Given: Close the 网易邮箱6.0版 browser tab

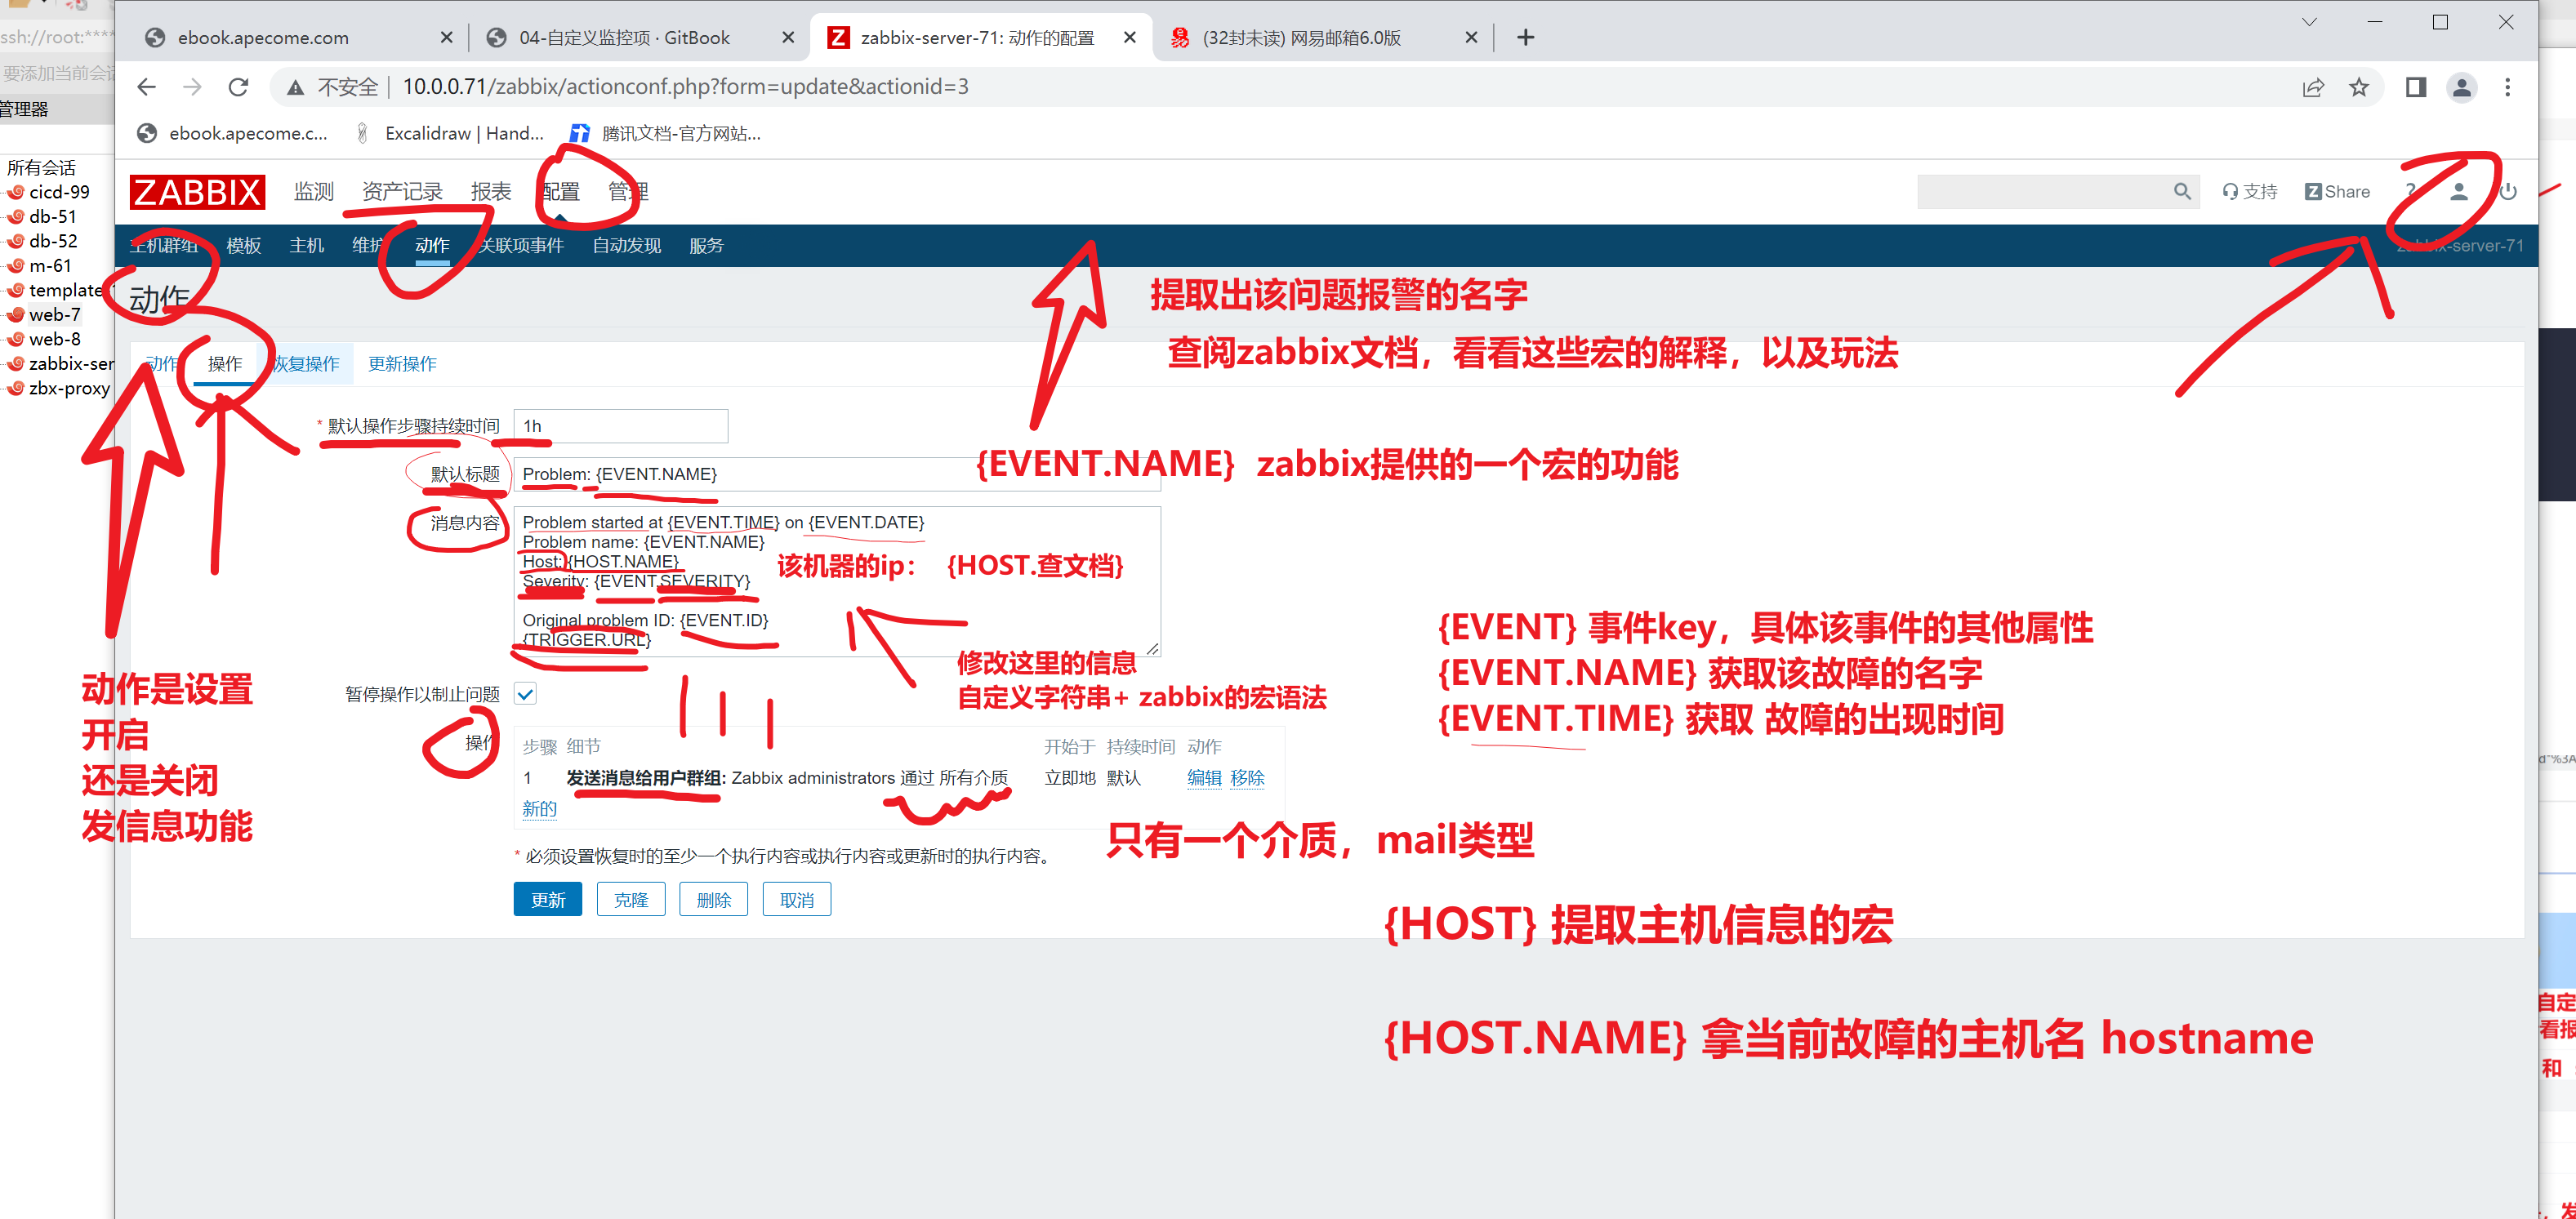Looking at the screenshot, I should coord(1470,37).
